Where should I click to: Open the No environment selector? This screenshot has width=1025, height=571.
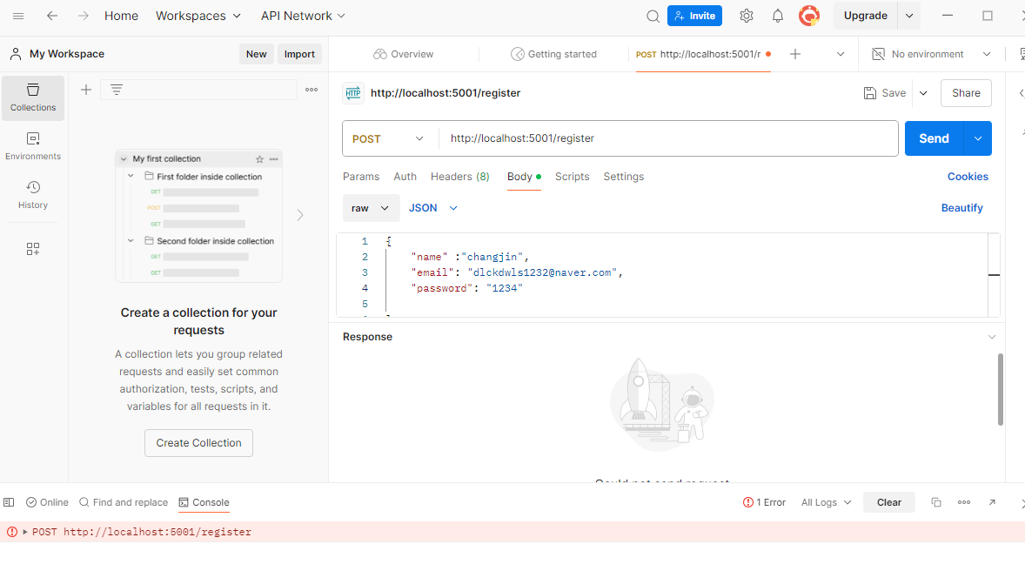tap(932, 54)
